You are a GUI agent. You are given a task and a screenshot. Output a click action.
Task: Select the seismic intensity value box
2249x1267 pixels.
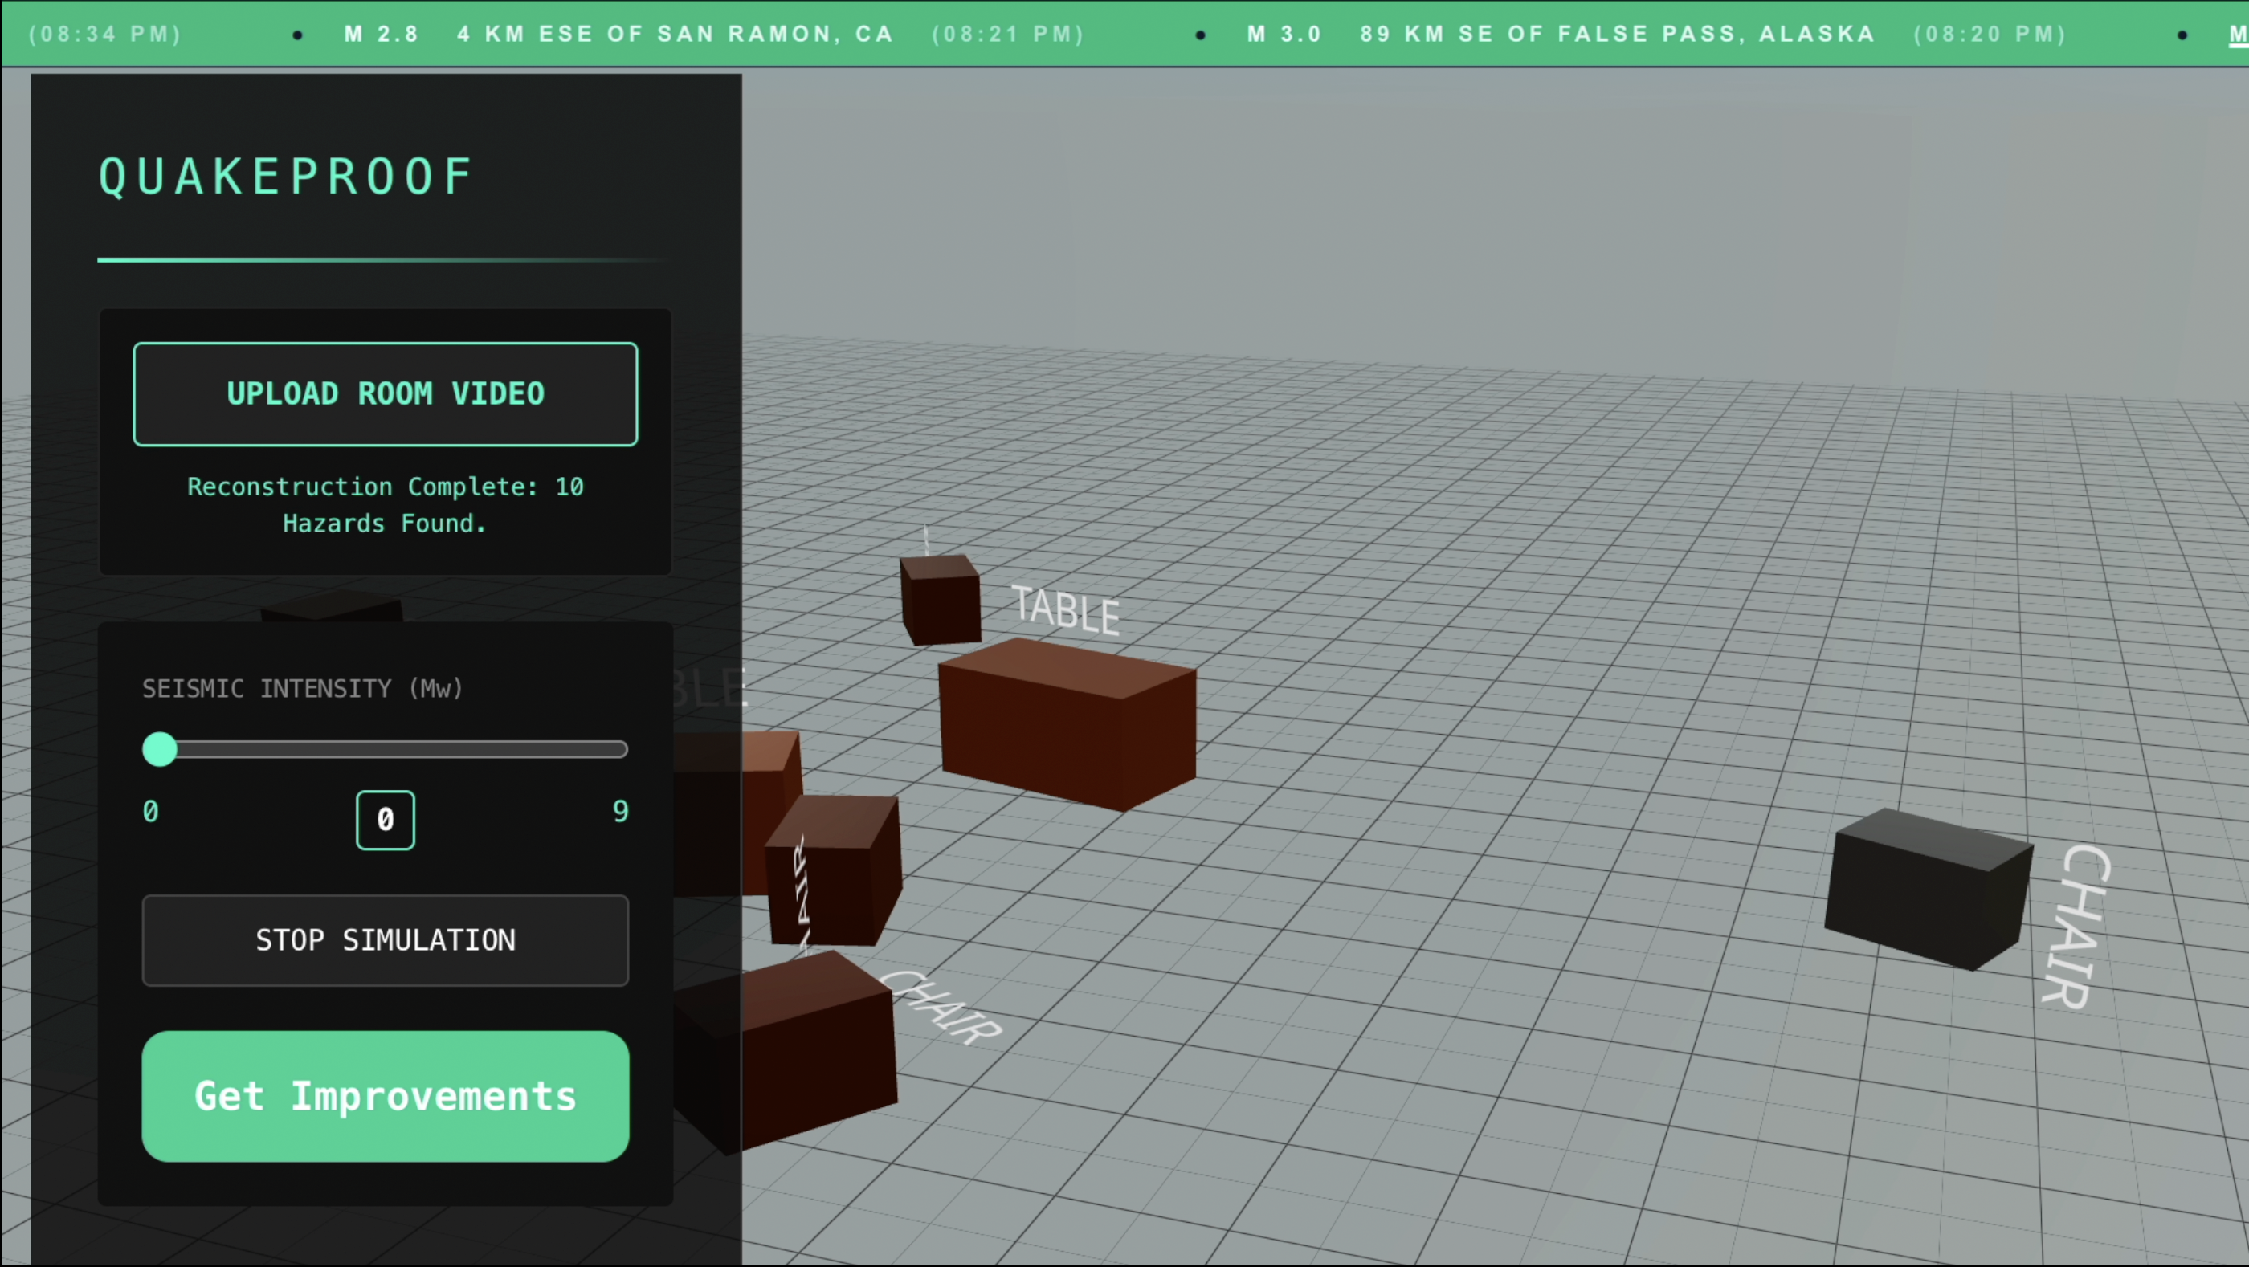[385, 821]
